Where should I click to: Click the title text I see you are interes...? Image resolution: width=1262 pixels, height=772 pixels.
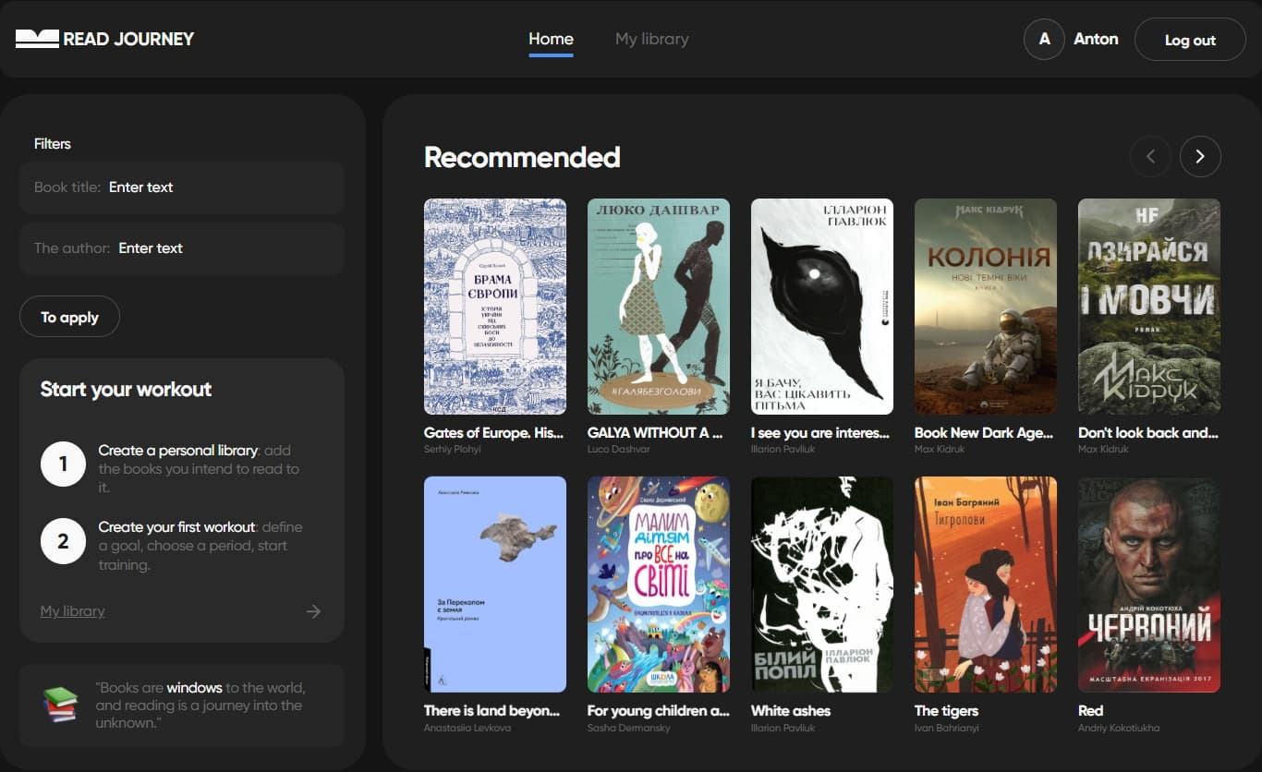pos(820,432)
